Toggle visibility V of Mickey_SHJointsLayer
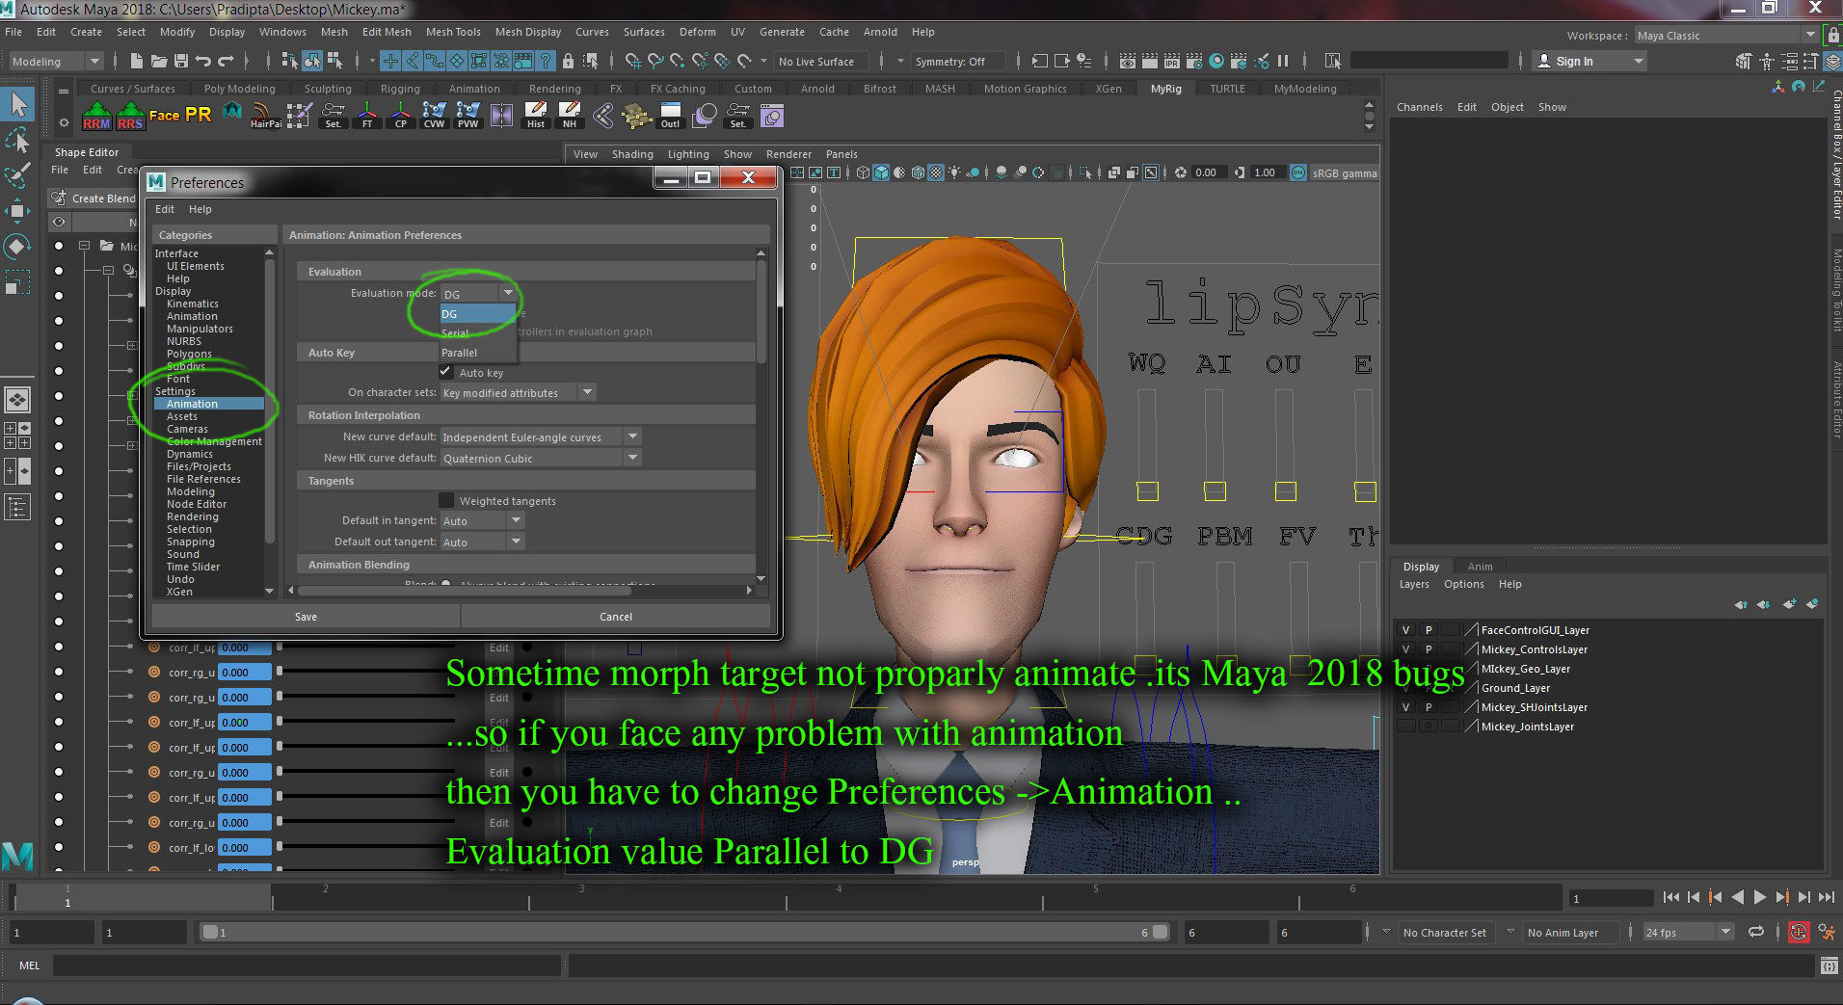The image size is (1843, 1005). [1405, 707]
